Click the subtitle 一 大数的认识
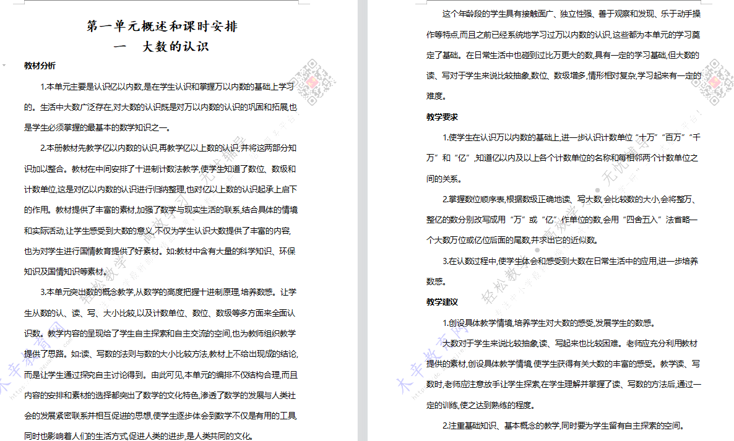 [x=162, y=46]
